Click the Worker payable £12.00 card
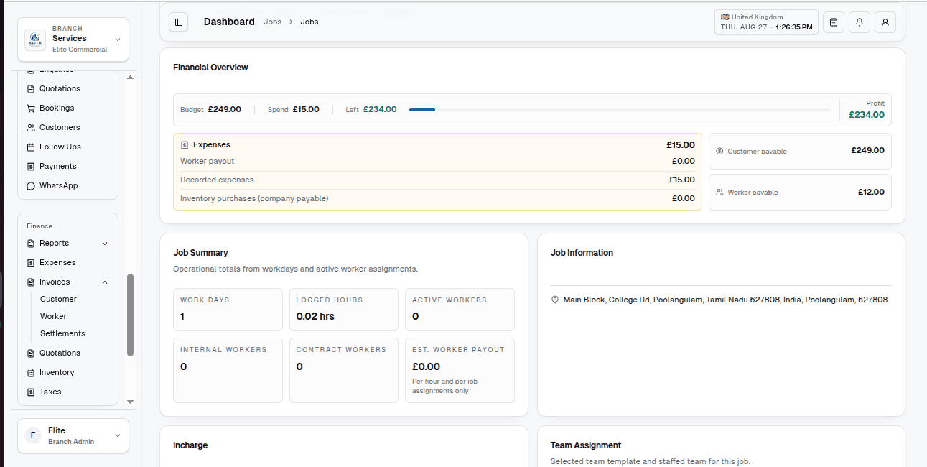Image resolution: width=927 pixels, height=467 pixels. 800,193
